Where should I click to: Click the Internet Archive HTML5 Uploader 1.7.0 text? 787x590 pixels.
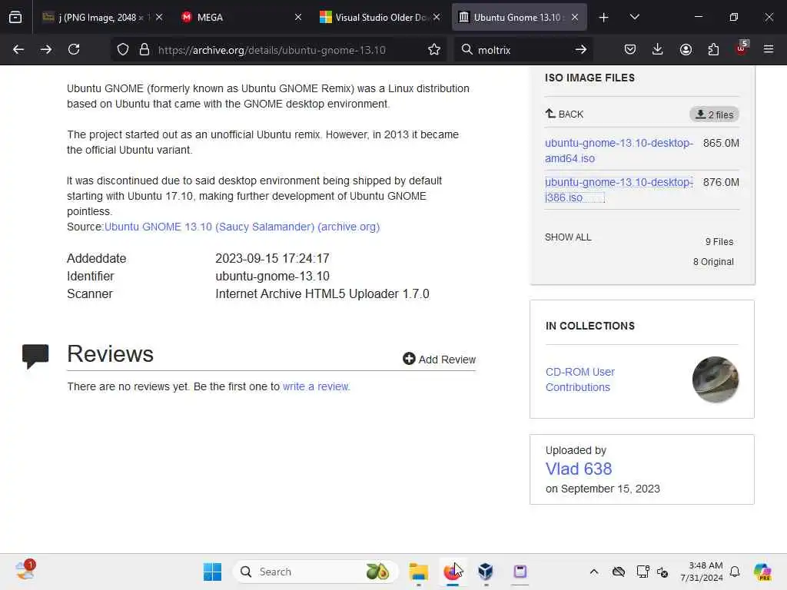322,293
